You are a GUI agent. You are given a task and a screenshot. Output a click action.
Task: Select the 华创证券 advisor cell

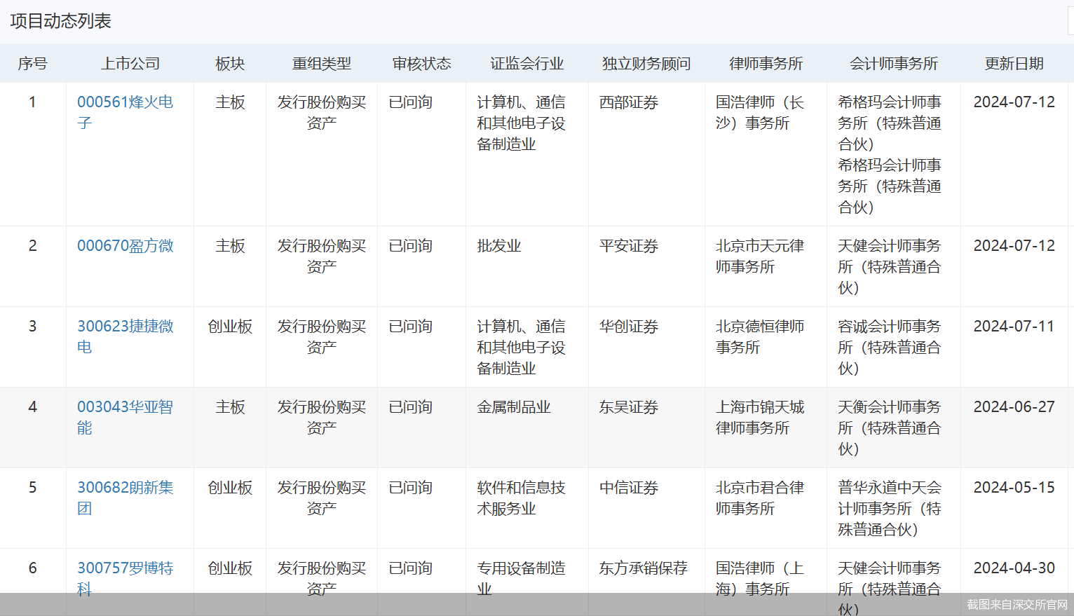(x=629, y=327)
